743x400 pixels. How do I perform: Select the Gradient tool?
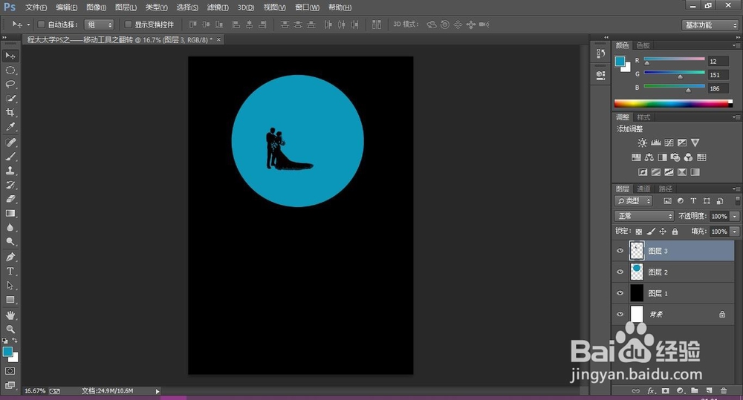[10, 214]
